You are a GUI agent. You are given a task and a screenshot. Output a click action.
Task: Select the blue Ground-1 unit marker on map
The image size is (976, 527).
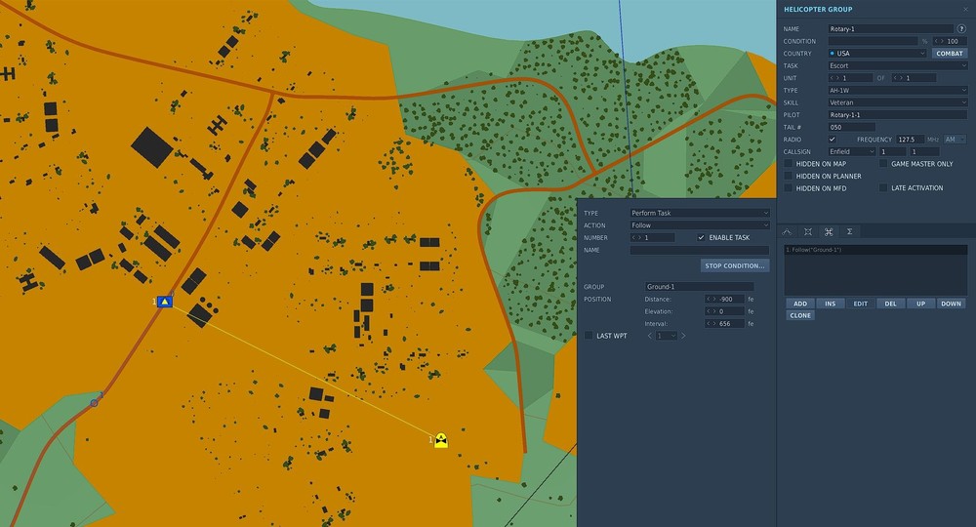[x=164, y=302]
